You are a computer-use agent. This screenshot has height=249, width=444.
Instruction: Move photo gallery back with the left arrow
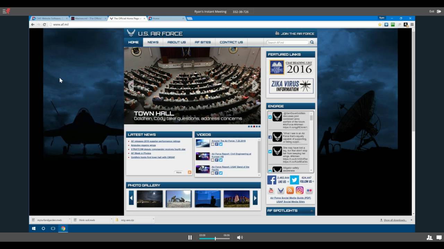[131, 198]
